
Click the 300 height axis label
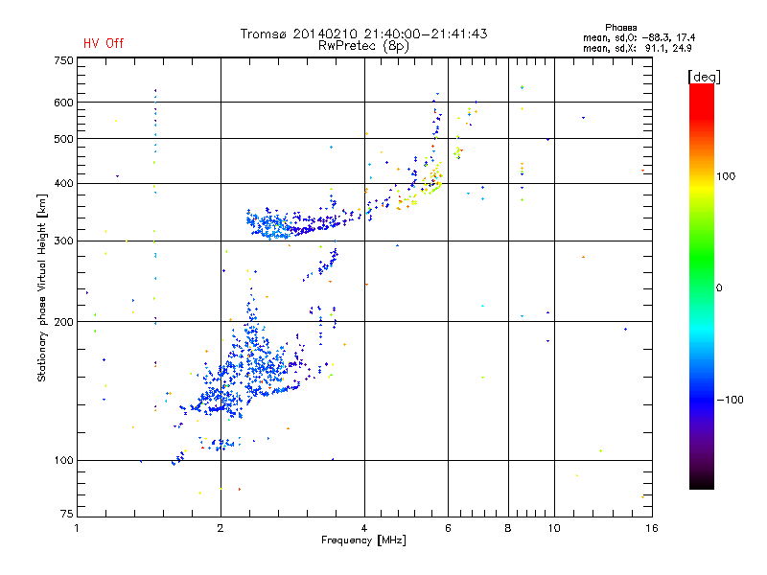tap(64, 241)
